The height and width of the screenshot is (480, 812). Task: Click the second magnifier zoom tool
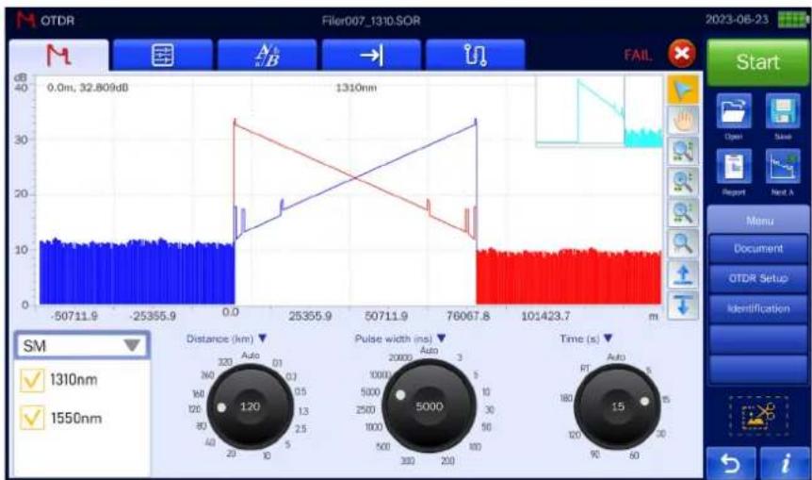pos(683,182)
